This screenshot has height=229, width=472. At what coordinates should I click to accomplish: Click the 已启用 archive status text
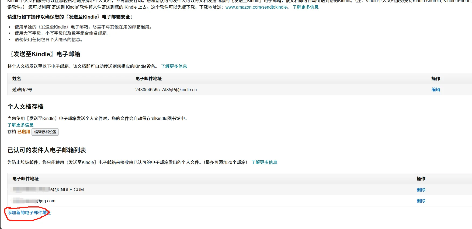[24, 132]
